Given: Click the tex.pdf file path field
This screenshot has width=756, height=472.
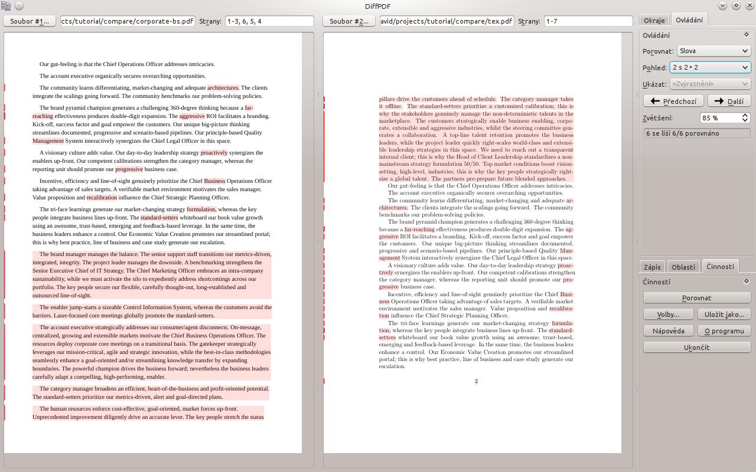Looking at the screenshot, I should click(447, 21).
